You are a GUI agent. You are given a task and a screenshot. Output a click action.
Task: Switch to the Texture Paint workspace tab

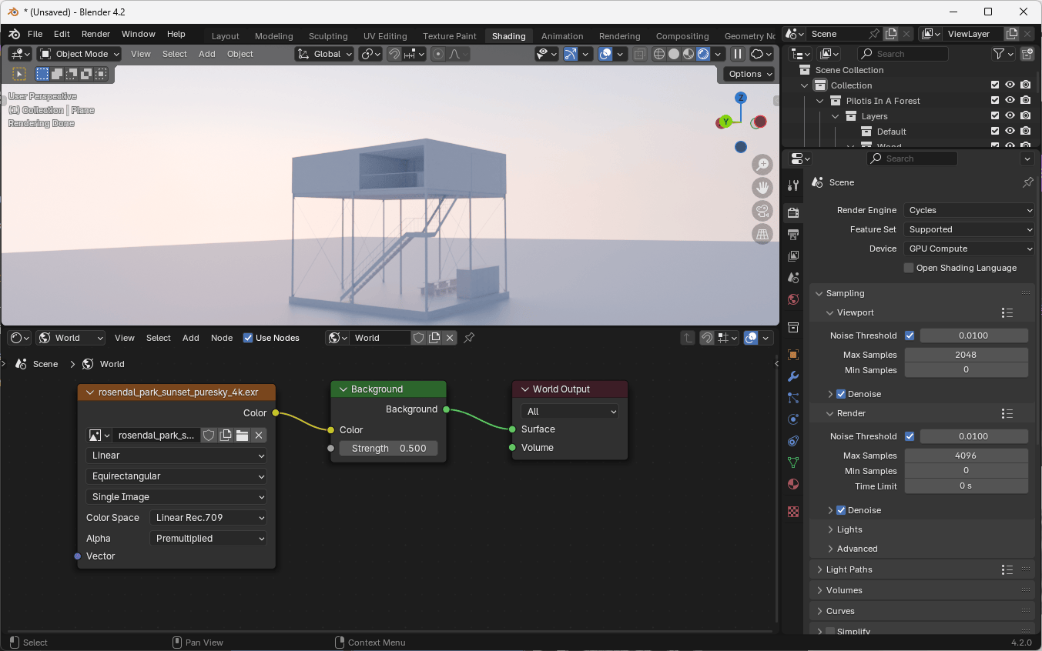450,36
